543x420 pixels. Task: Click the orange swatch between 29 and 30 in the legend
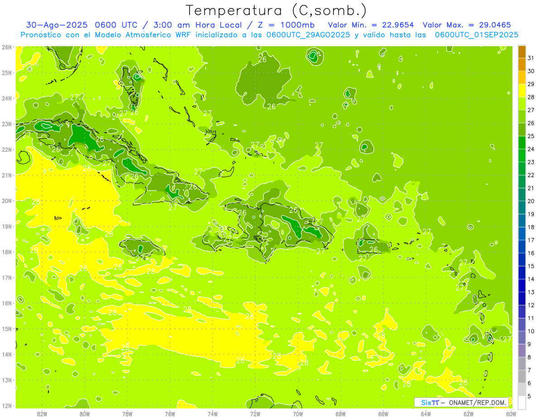click(x=522, y=77)
